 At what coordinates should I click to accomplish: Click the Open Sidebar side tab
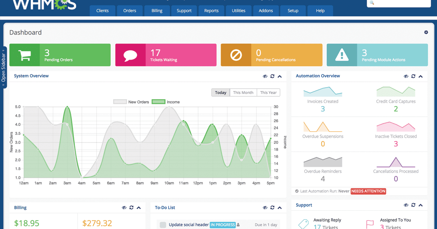4,67
